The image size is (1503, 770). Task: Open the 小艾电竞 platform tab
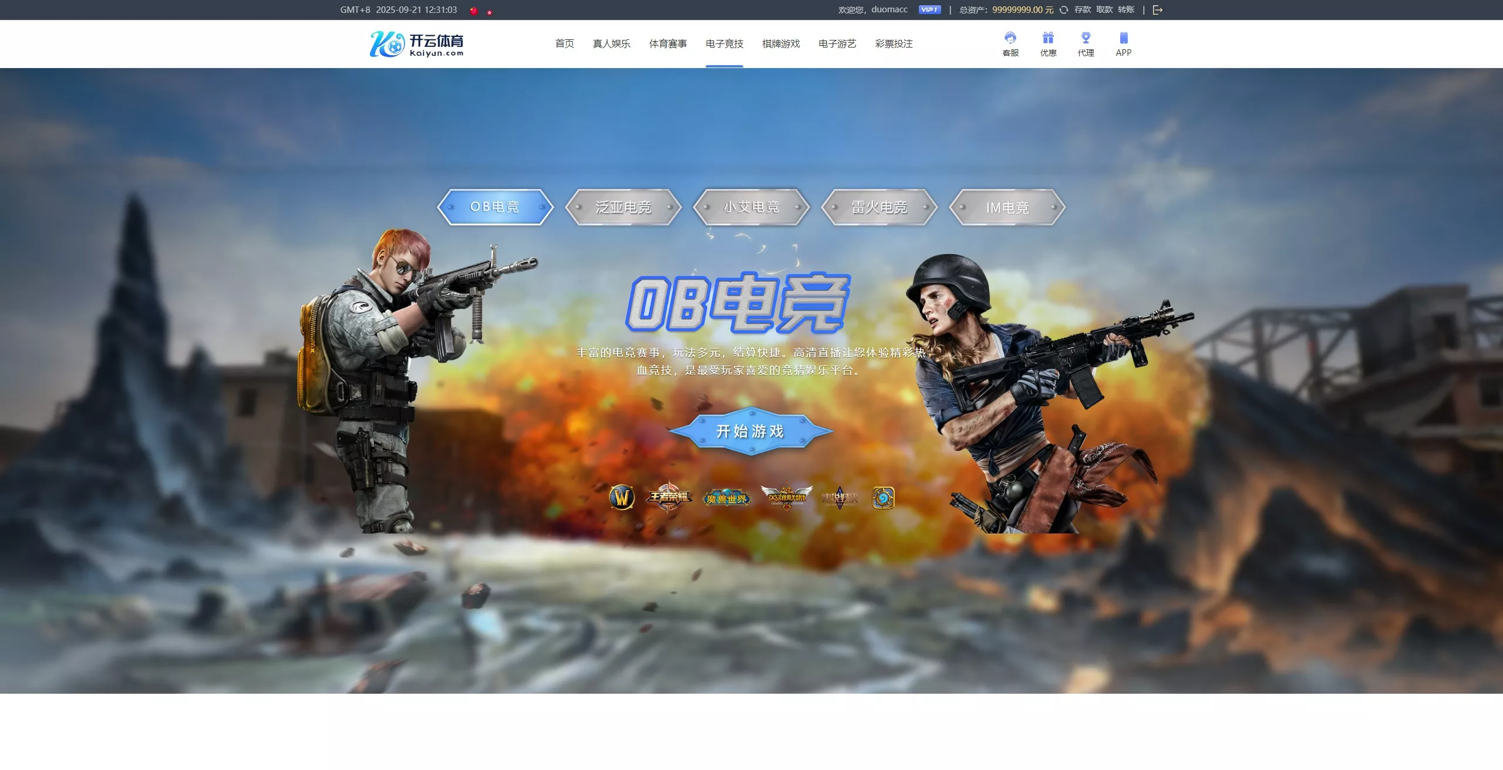[x=751, y=207]
